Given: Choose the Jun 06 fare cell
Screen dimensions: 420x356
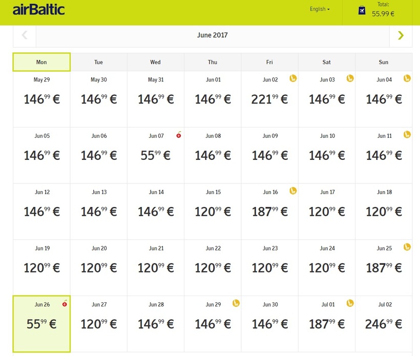Looking at the screenshot, I should point(98,155).
